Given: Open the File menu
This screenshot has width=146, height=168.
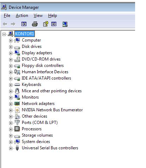Looking at the screenshot, I should click(7, 15).
